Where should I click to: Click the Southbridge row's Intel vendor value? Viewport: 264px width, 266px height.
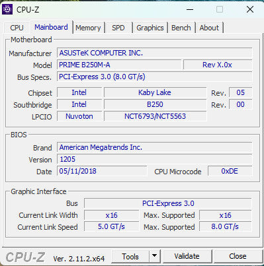pos(79,104)
